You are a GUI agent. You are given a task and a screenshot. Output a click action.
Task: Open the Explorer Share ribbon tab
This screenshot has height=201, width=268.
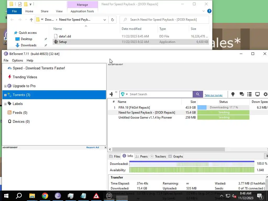pyautogui.click(x=44, y=11)
